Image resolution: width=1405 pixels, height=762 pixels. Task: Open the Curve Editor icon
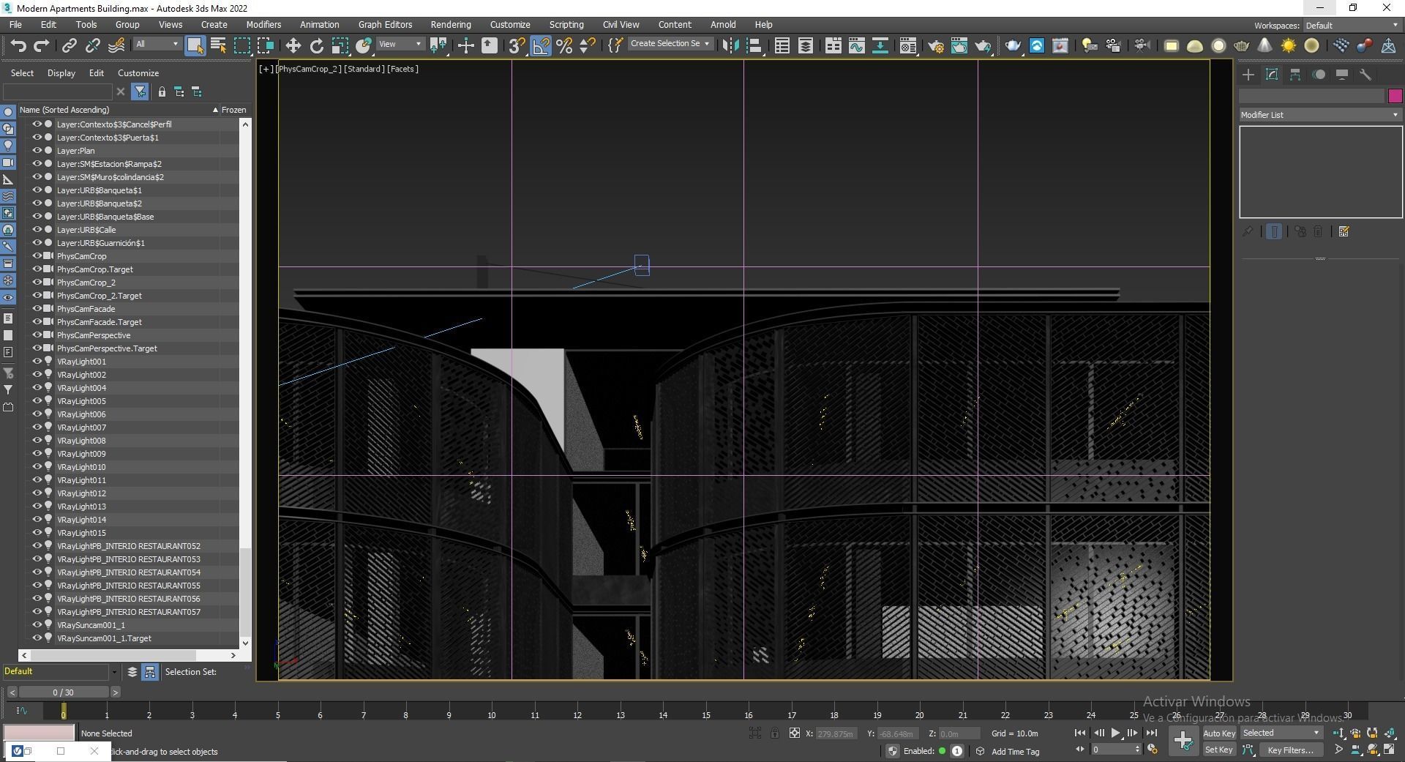coord(856,45)
